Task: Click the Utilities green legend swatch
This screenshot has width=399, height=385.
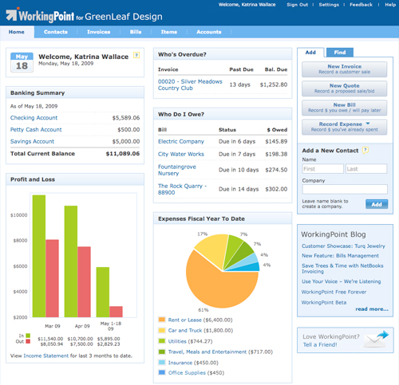Action: [x=162, y=341]
